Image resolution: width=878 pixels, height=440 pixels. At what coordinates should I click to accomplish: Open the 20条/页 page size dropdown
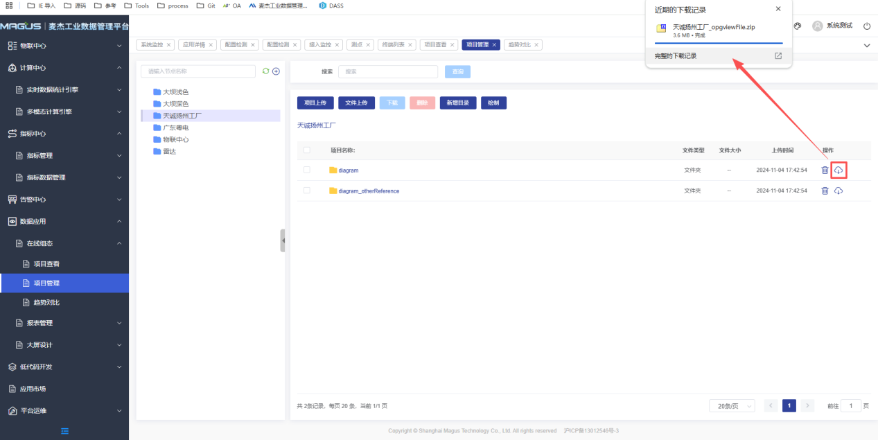731,406
